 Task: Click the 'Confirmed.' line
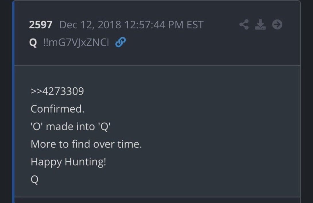(57, 109)
